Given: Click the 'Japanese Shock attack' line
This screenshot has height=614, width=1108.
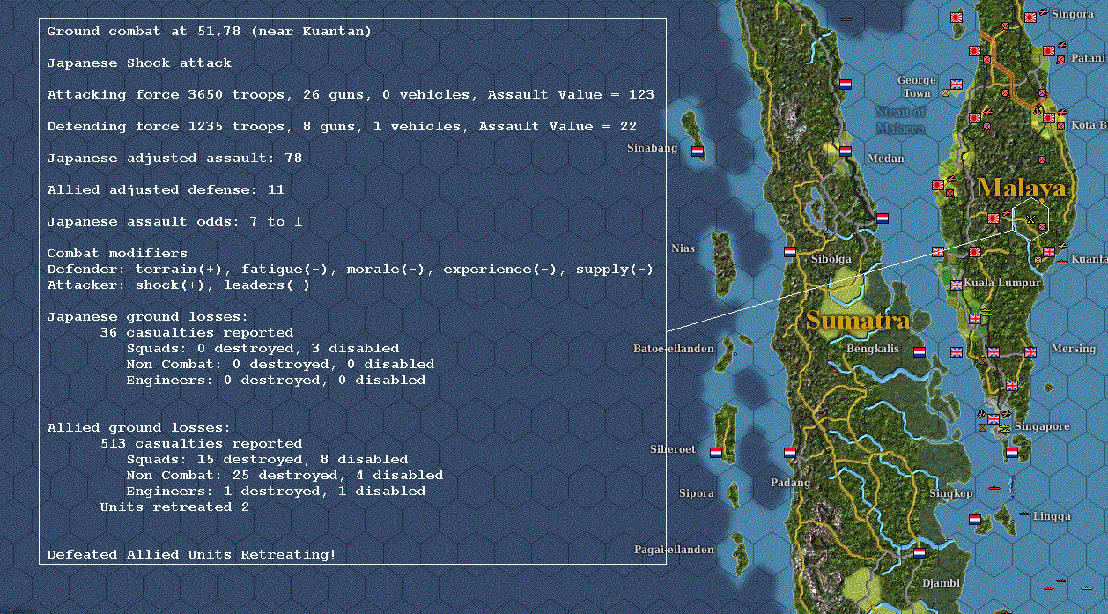Looking at the screenshot, I should pyautogui.click(x=139, y=63).
